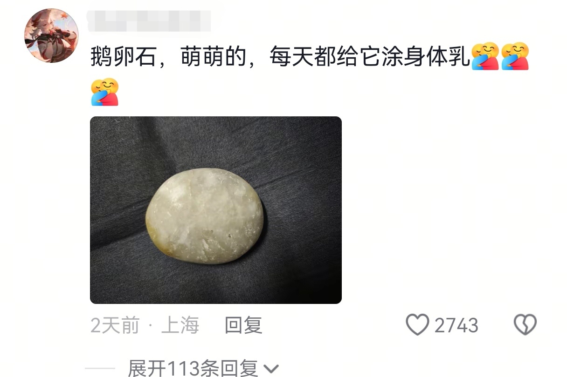
Task: Dislike the comment with broken heart icon
Action: 525,324
